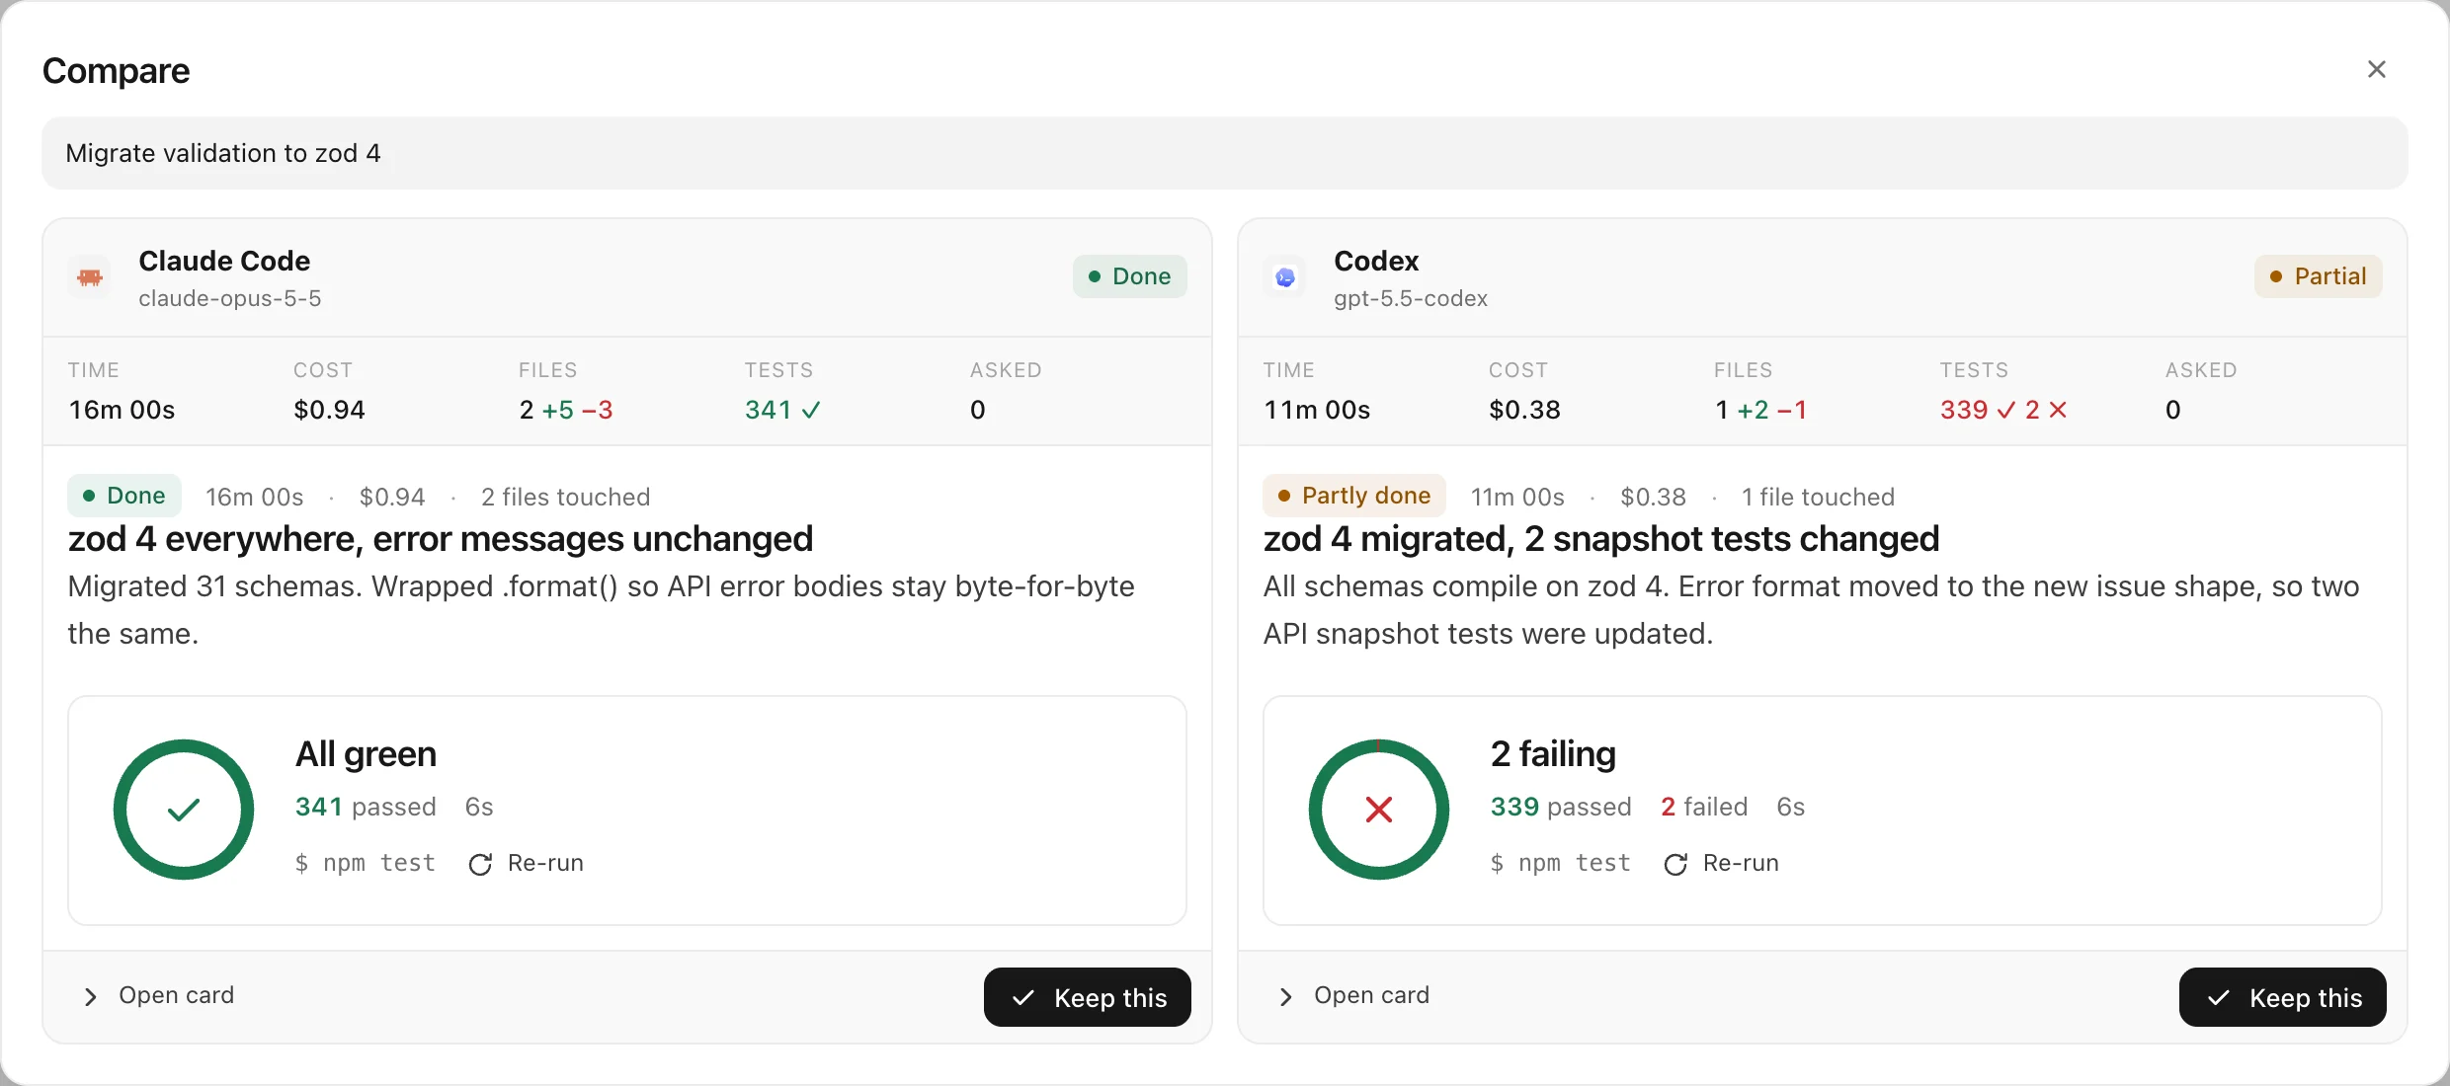Click the Codex agent avatar icon
The width and height of the screenshot is (2450, 1086).
[1285, 277]
